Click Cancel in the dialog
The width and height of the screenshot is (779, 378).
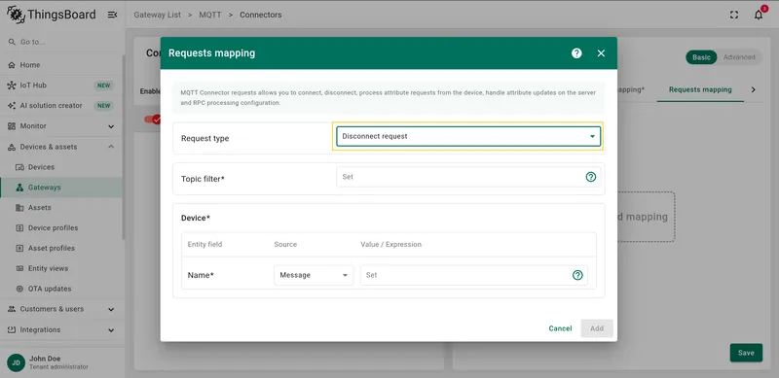[560, 328]
